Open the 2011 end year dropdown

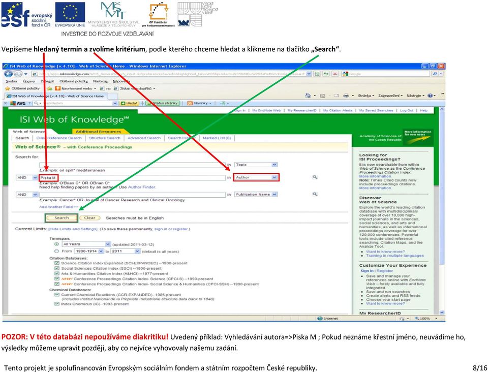[x=126, y=251]
